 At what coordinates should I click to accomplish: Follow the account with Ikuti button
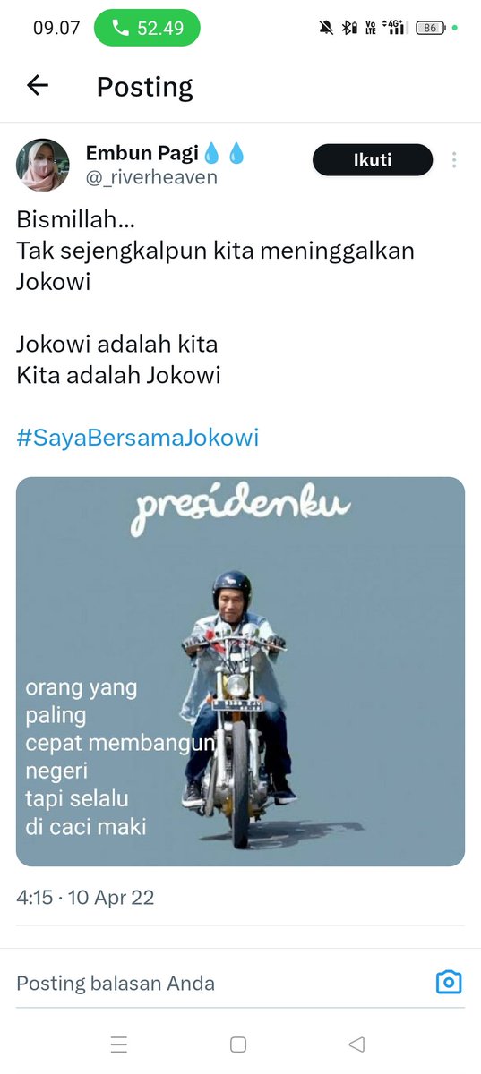[373, 160]
